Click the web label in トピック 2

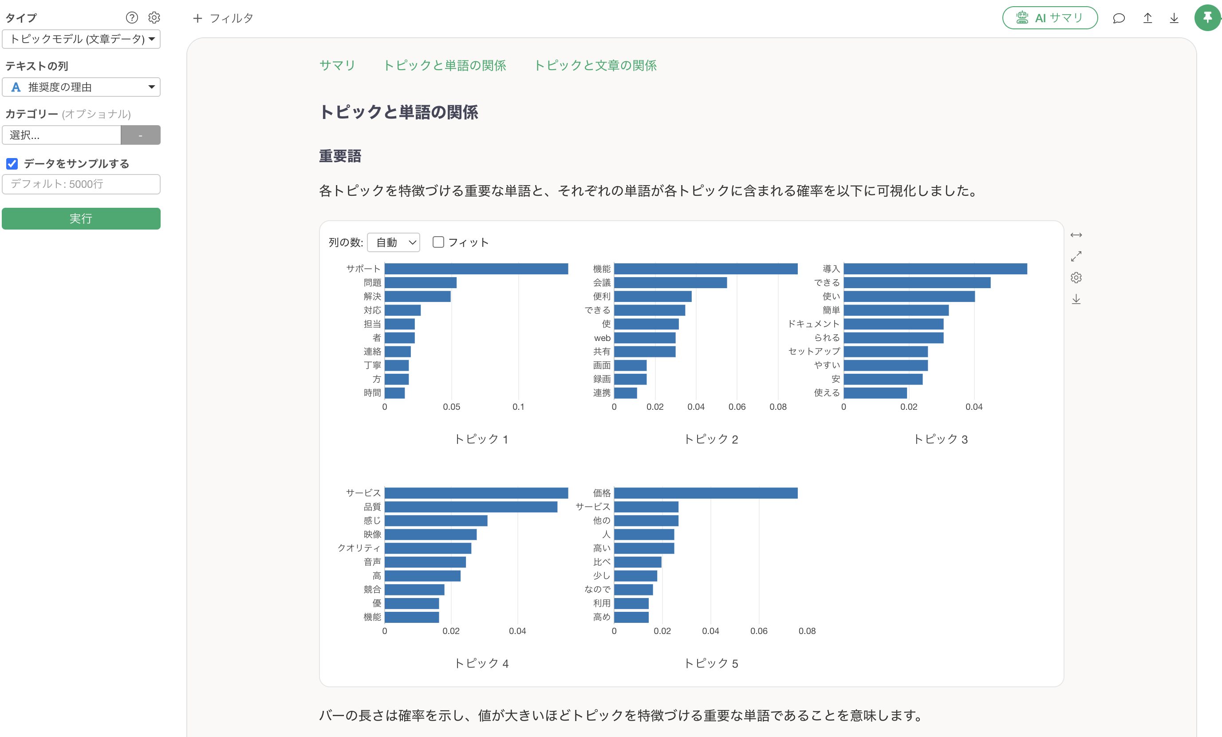(603, 338)
